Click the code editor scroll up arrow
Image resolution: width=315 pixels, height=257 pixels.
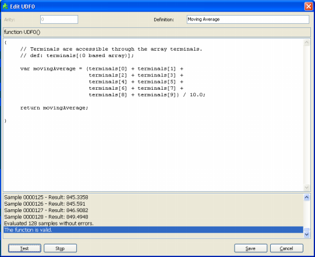coord(307,43)
